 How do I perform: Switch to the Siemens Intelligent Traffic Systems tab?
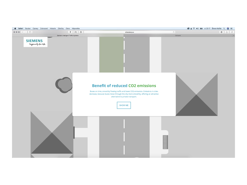[68, 35]
